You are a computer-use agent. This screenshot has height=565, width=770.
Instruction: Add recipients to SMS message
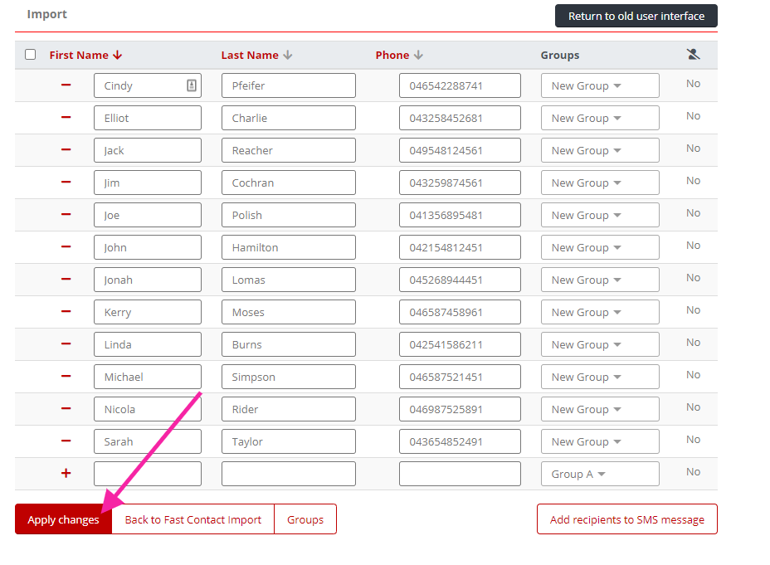pyautogui.click(x=627, y=519)
